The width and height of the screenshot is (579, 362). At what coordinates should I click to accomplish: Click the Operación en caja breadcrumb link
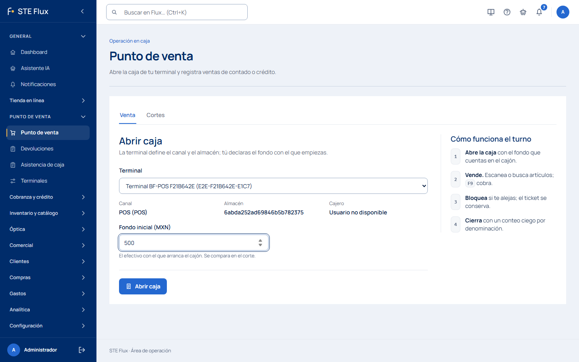click(129, 41)
